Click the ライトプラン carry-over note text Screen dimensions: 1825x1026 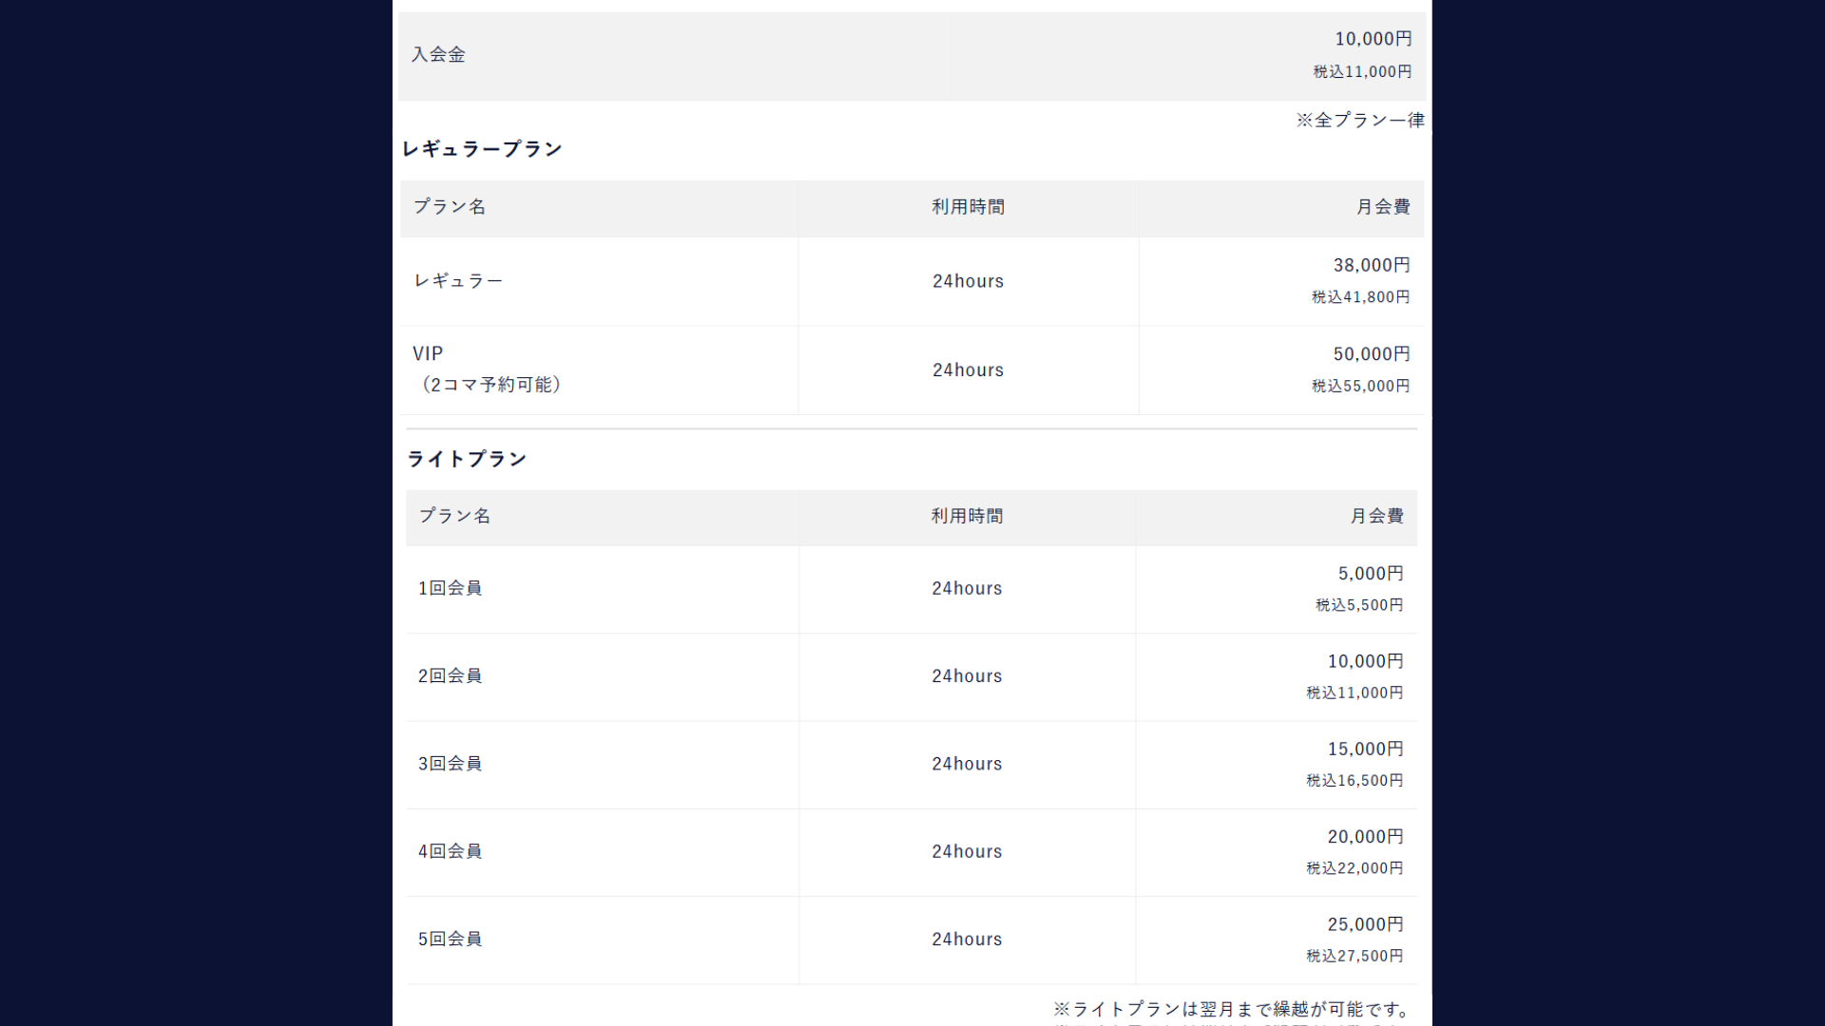tap(1232, 1009)
